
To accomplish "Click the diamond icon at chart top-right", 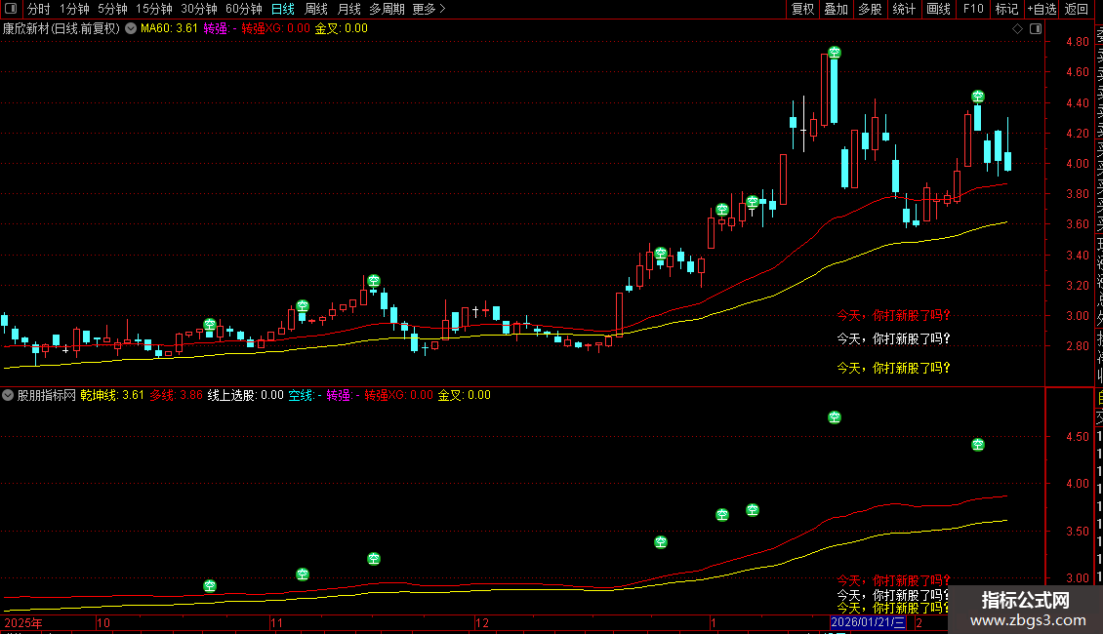I will pyautogui.click(x=1017, y=29).
